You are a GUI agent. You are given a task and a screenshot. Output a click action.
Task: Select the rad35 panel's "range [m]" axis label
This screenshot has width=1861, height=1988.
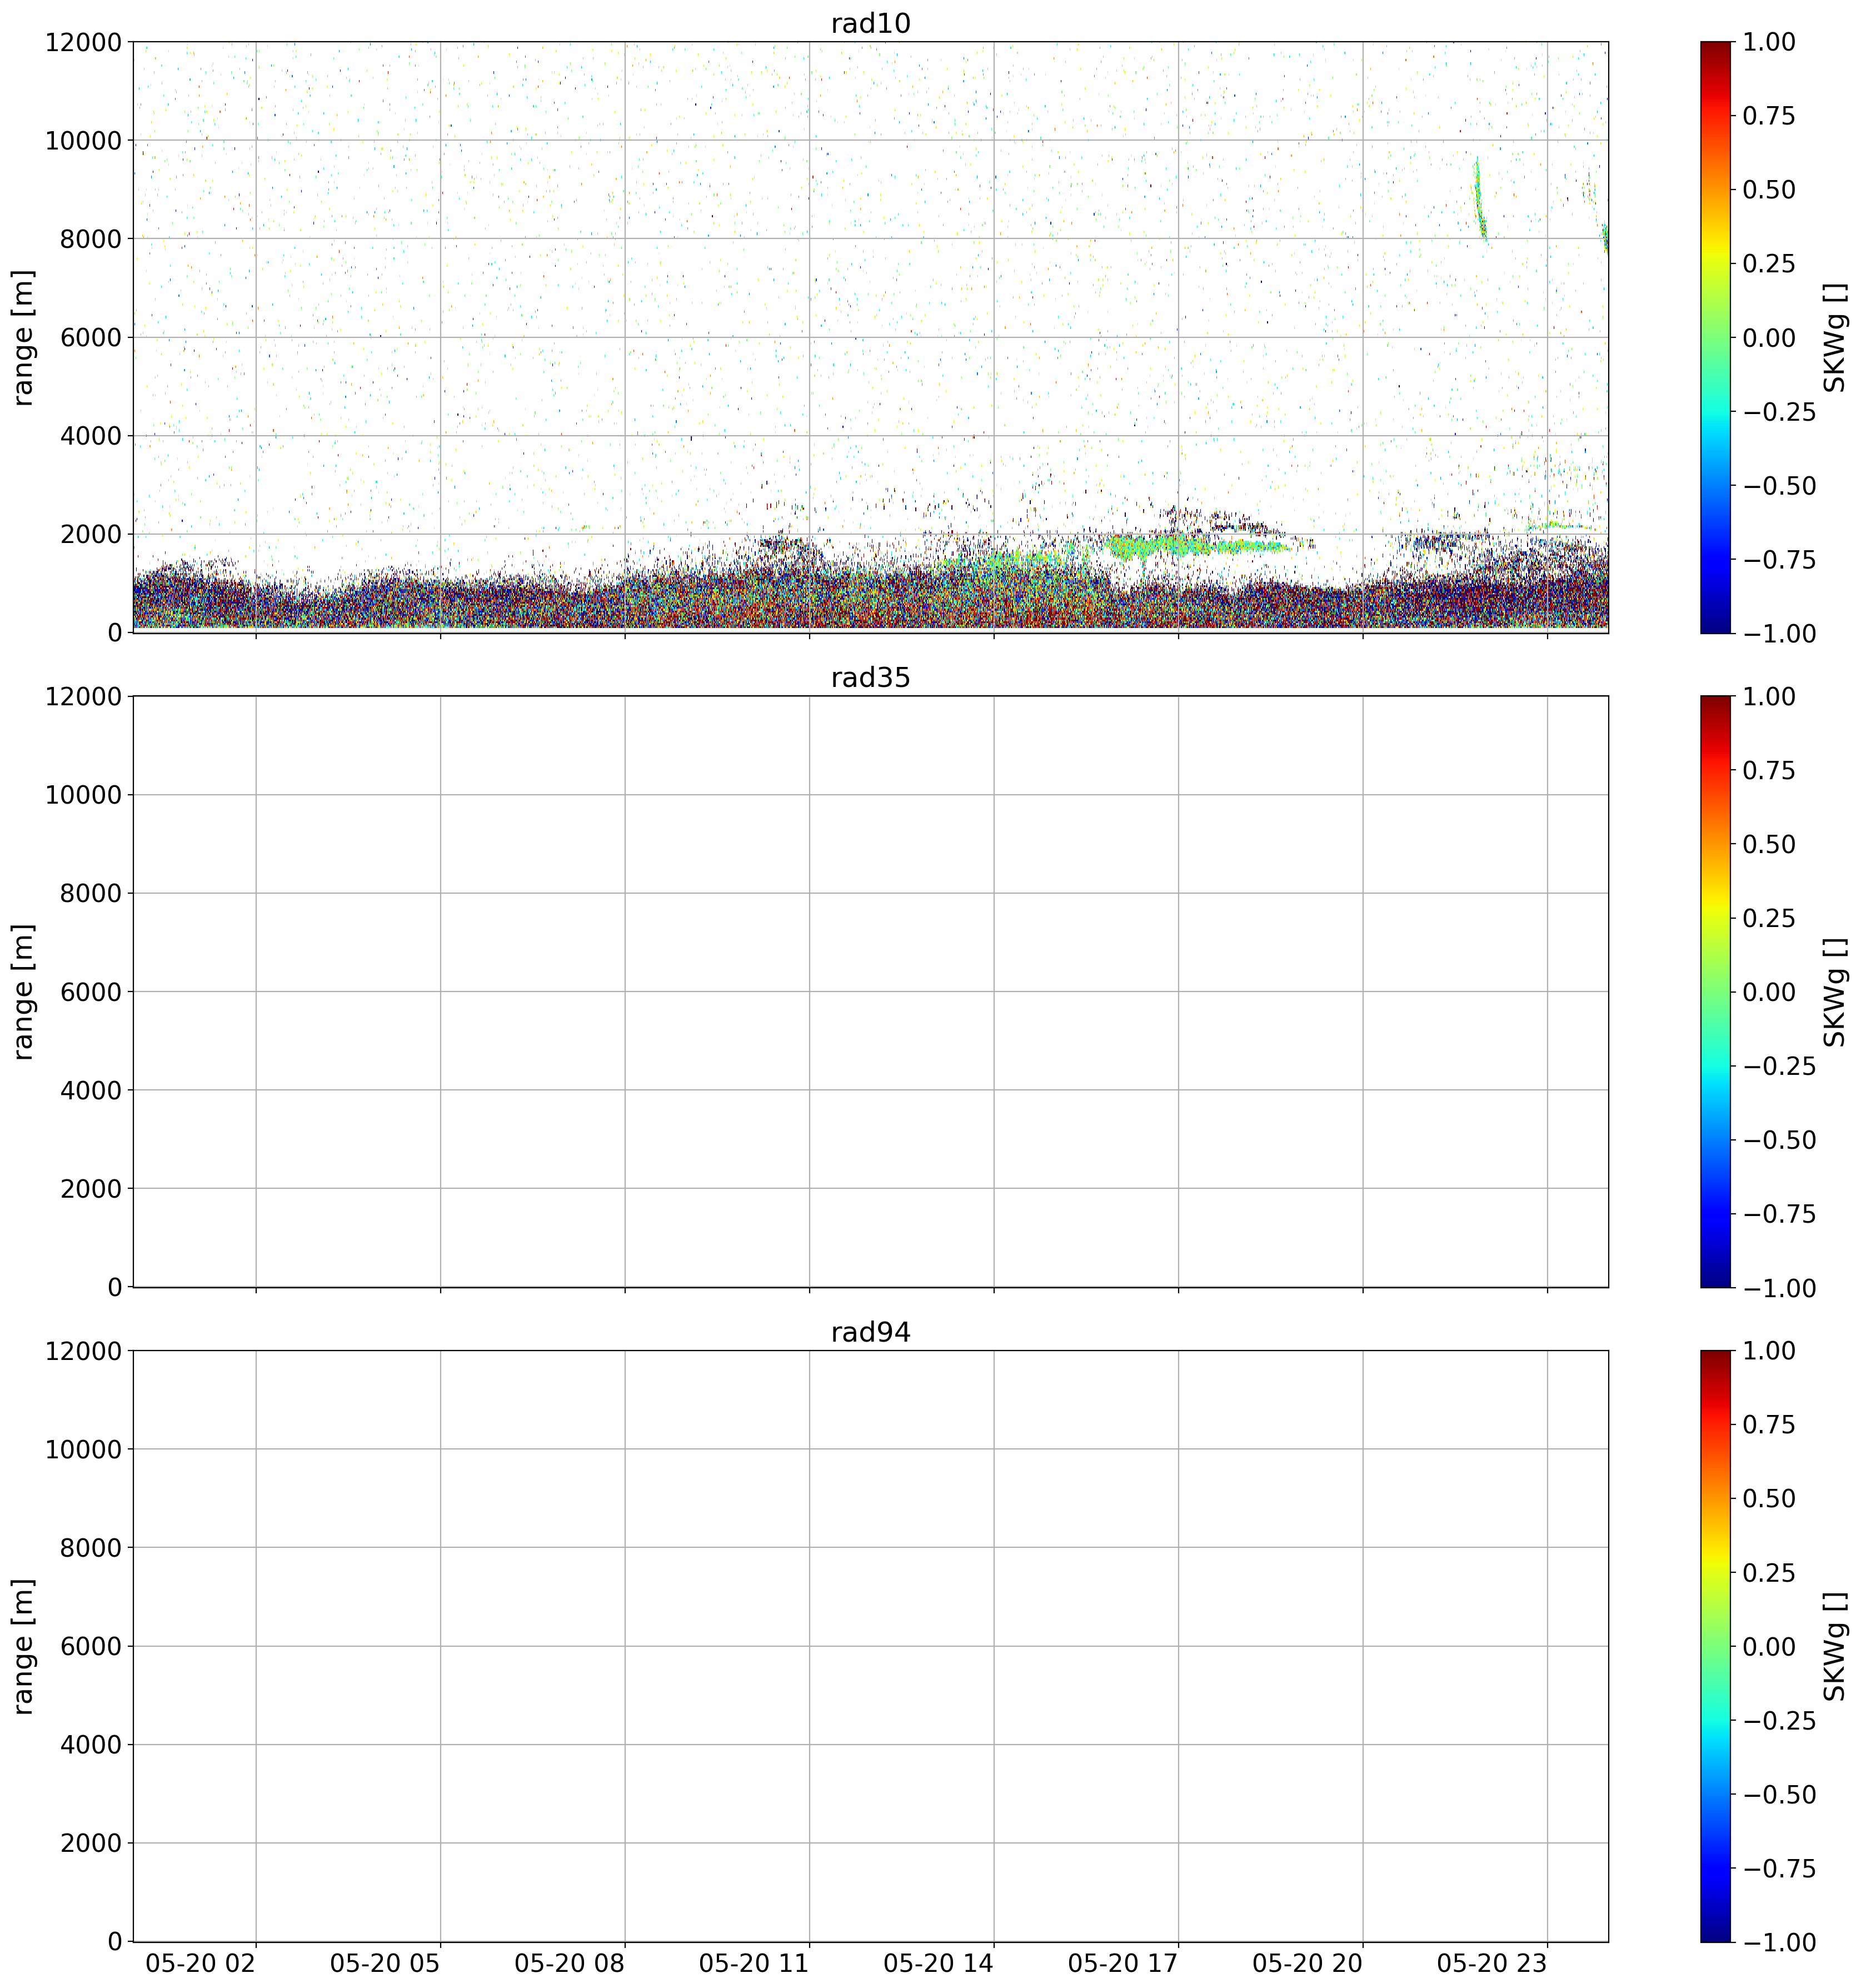[x=23, y=992]
